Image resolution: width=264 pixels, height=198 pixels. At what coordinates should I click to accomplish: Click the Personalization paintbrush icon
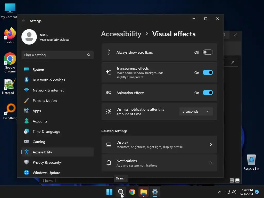pyautogui.click(x=27, y=100)
